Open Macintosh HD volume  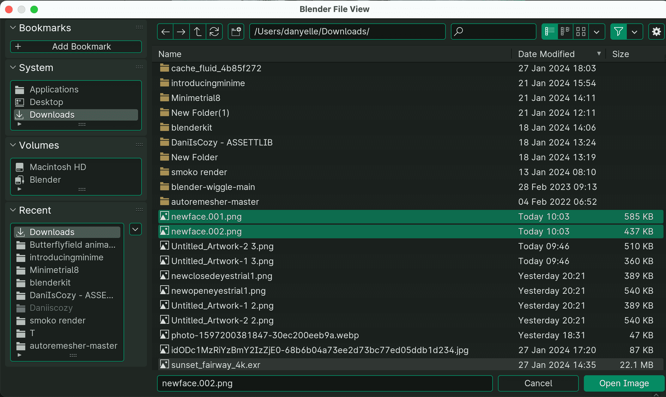point(76,167)
